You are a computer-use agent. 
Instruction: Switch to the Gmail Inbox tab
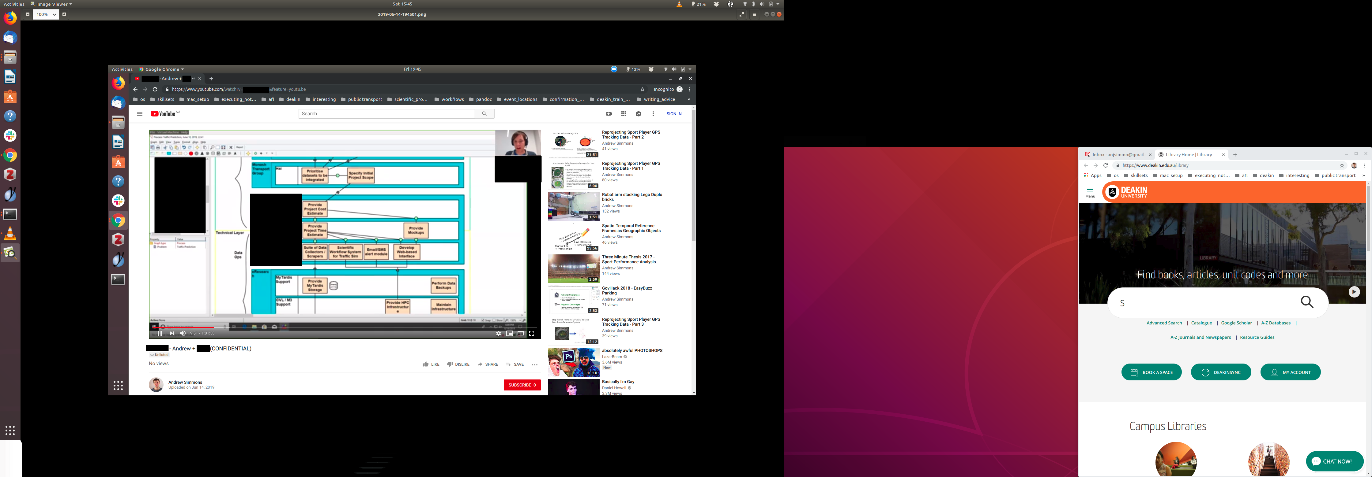tap(1117, 155)
